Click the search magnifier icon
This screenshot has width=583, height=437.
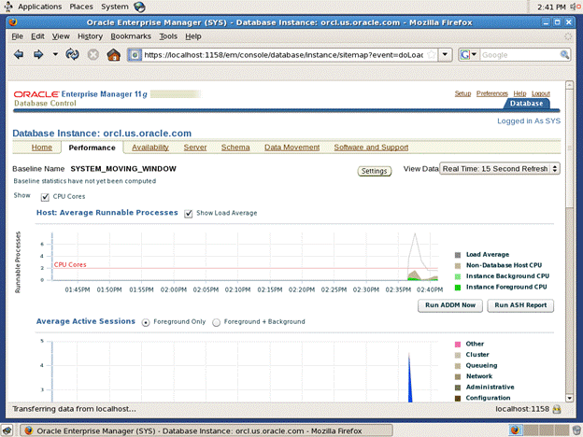point(564,54)
